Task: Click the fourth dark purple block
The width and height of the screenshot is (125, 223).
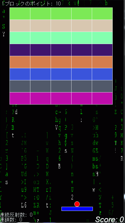Action: coord(82,50)
